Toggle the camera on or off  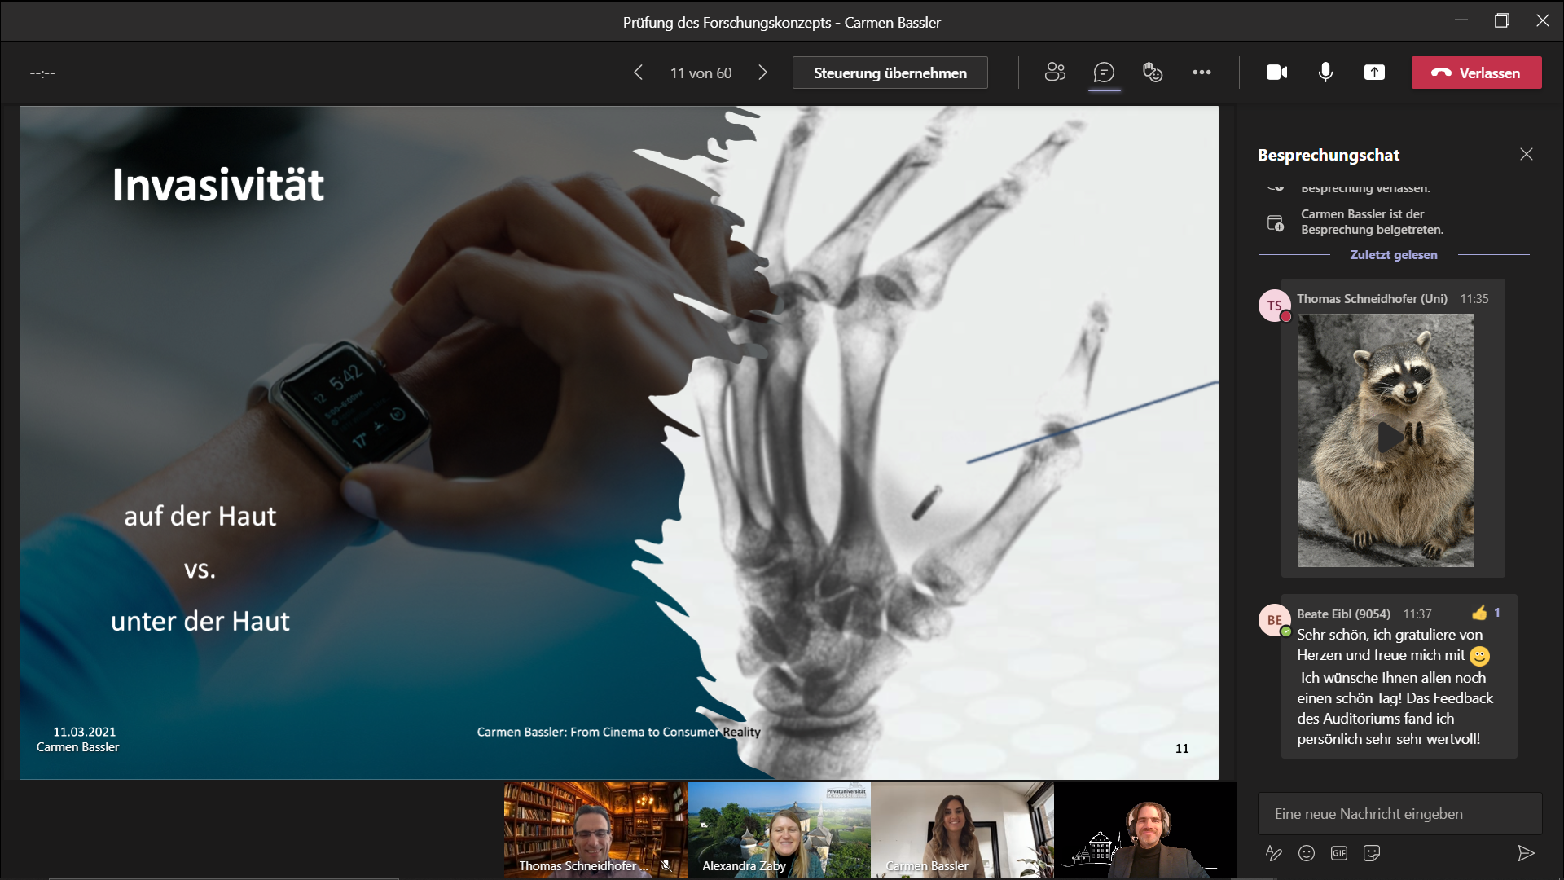1276,73
